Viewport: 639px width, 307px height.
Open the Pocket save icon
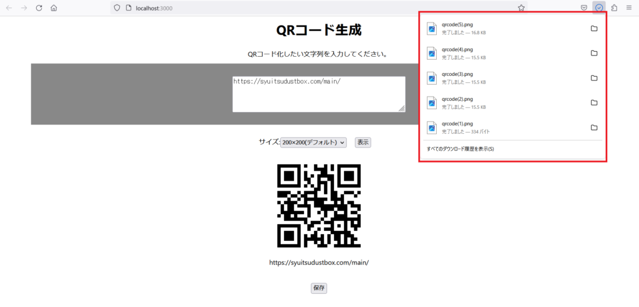(584, 7)
